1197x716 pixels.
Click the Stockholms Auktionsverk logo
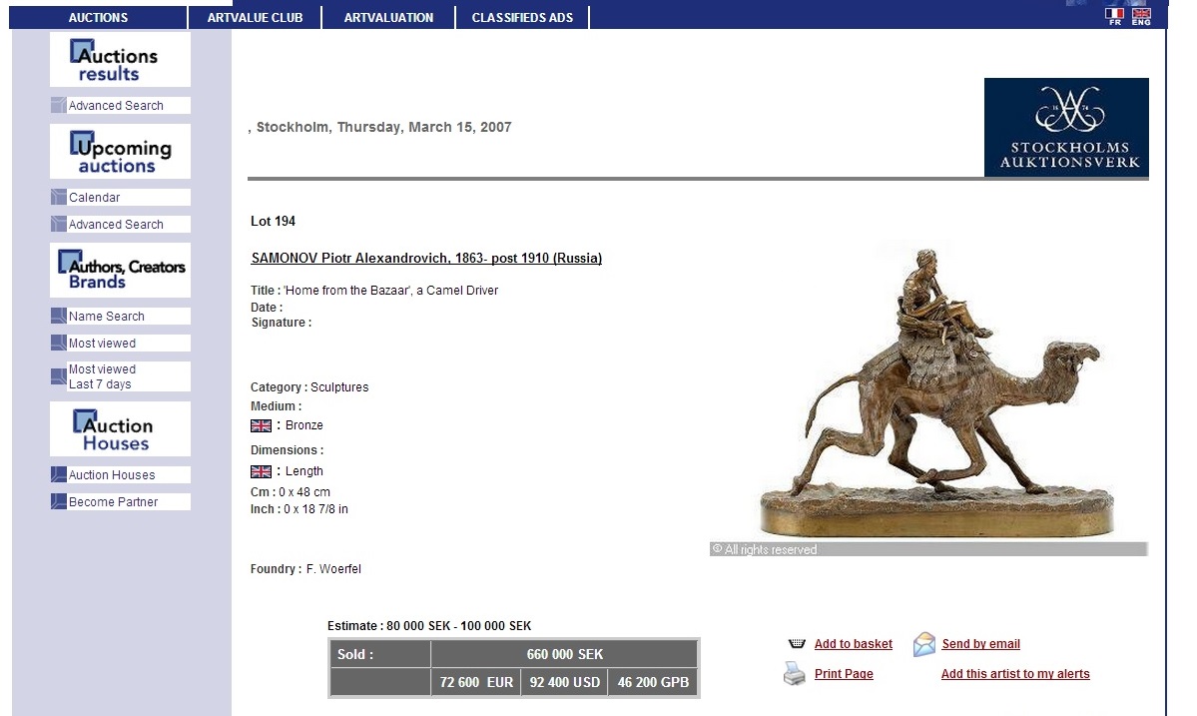1066,128
